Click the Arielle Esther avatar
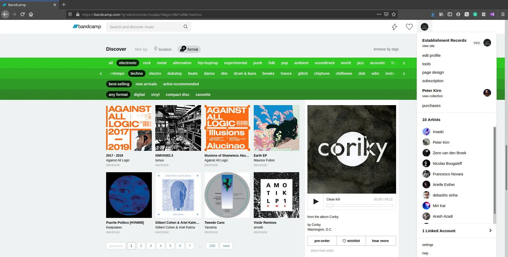This screenshot has width=508, height=257. tap(426, 184)
